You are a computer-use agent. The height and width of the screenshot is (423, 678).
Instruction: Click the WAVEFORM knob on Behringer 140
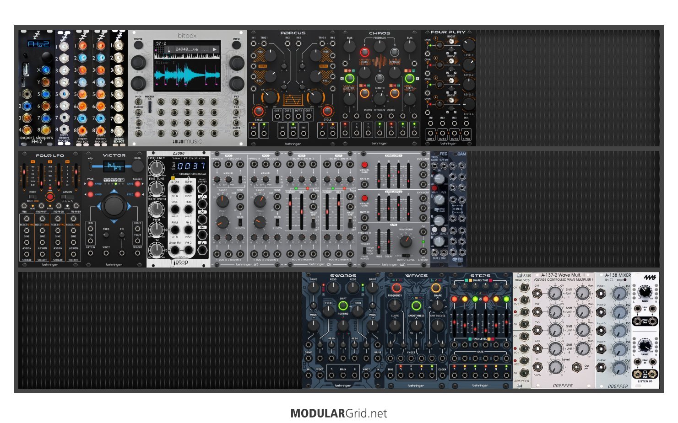406,241
